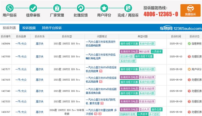Click the 用户评分 star step icon
202x116 pixels.
coord(104,8)
